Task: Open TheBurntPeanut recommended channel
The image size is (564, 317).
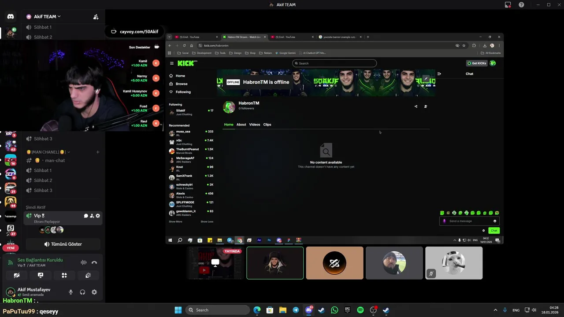Action: click(191, 151)
